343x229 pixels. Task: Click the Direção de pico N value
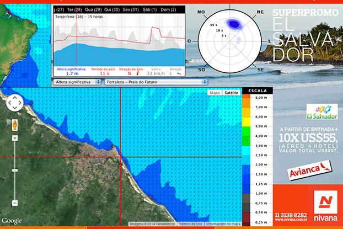129,73
